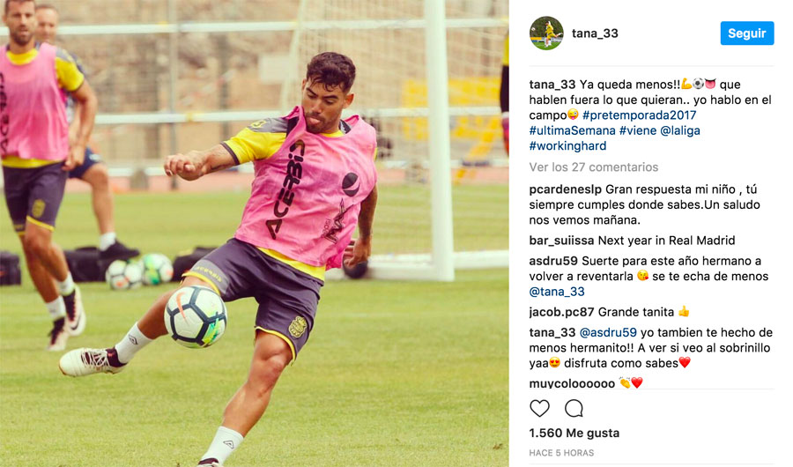The image size is (793, 467).
Task: Expand Ver los 27 comentarios
Action: [594, 167]
